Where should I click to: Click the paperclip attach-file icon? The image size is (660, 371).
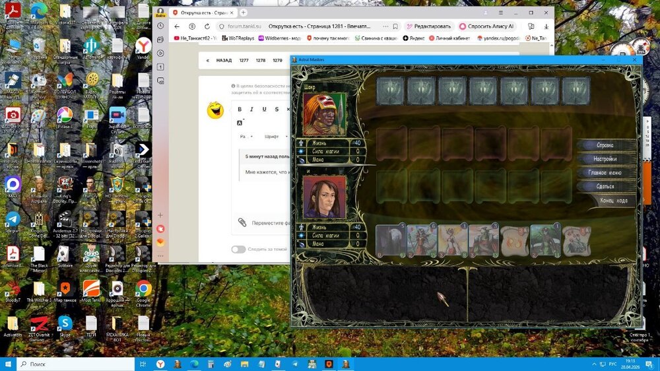242,222
